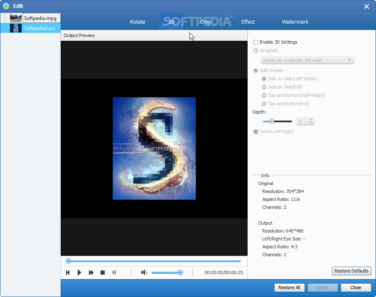Viewport: 376px width, 297px height.
Task: Adjust the Depth slider handle
Action: (x=272, y=121)
